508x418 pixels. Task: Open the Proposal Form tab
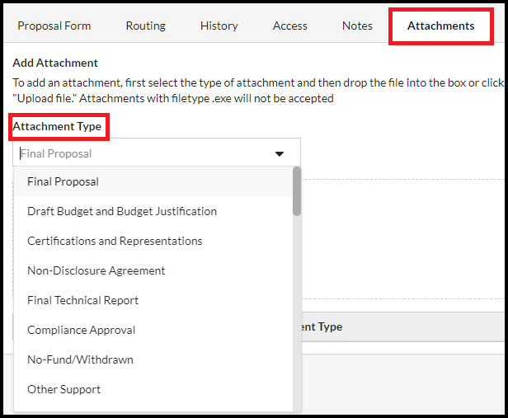(54, 26)
